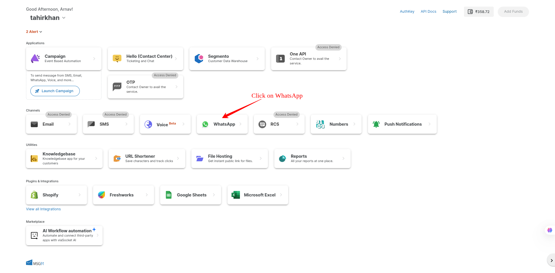
Task: Click the Access Denied badge on SMS
Action: click(116, 114)
